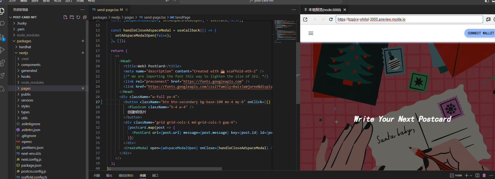This screenshot has height=179, width=495.
Task: Open preview in external browser
Action: point(305,19)
